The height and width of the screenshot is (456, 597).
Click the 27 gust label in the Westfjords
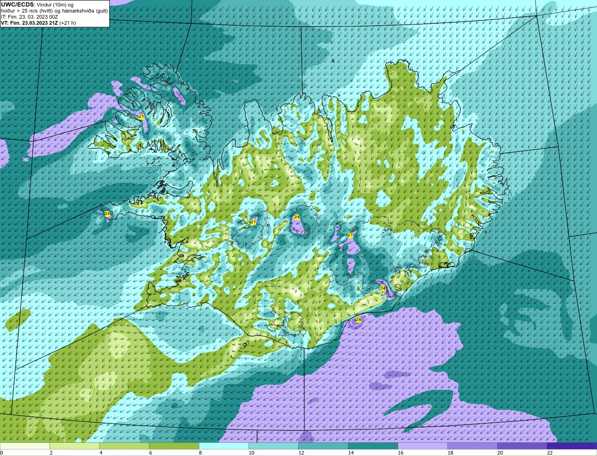pyautogui.click(x=141, y=117)
